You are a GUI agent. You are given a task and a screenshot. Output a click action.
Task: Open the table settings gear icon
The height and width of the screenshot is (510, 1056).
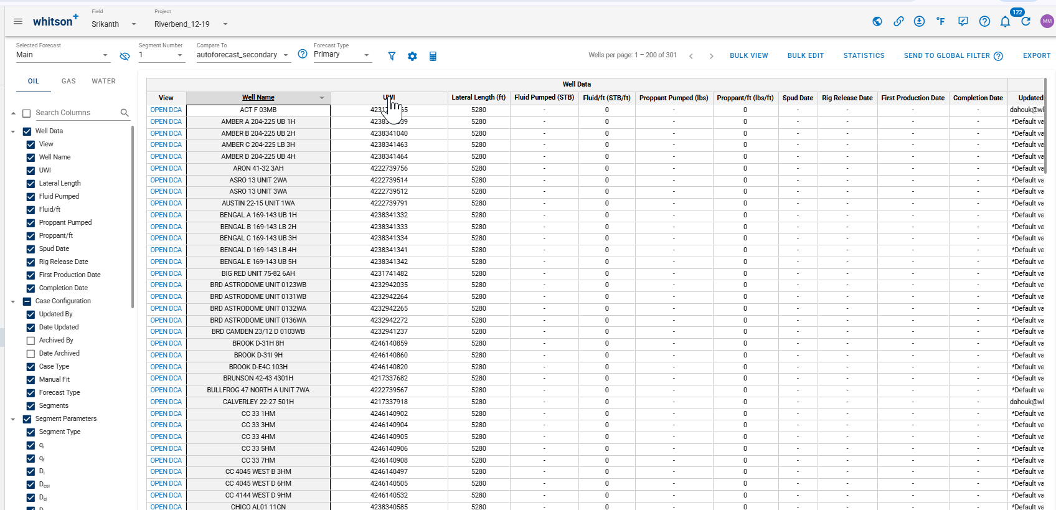[x=412, y=56]
